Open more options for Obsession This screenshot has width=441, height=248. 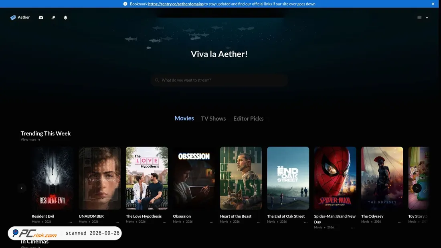coord(212,222)
